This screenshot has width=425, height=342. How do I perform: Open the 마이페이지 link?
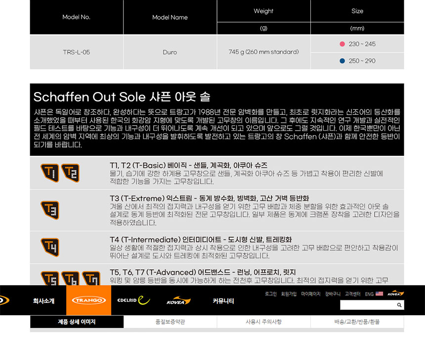pyautogui.click(x=311, y=294)
